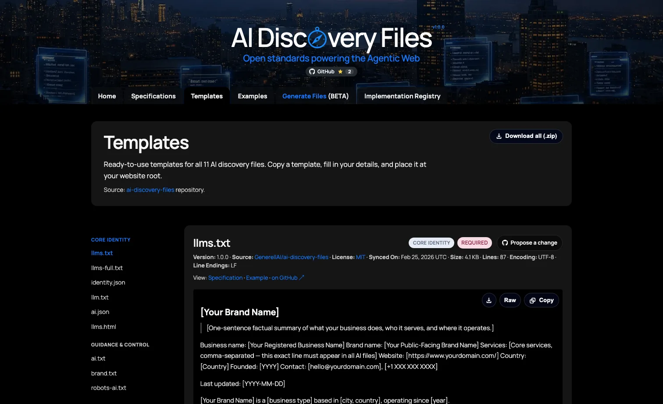Open the ai-discovery-files repository source link
The height and width of the screenshot is (404, 663).
150,190
